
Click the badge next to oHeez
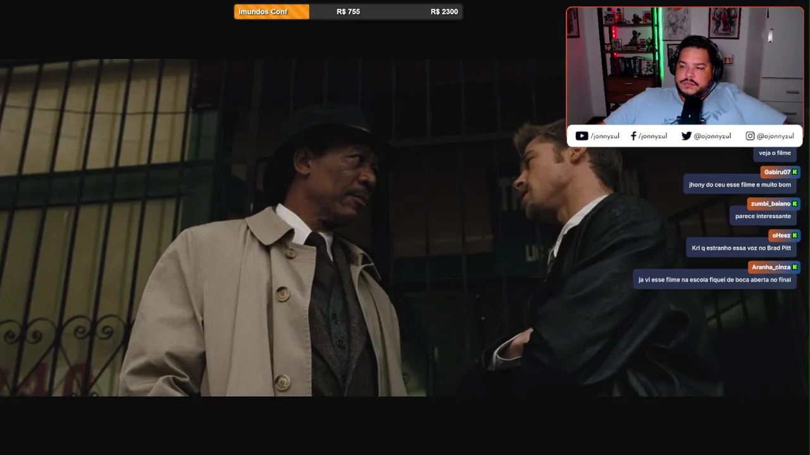(795, 235)
